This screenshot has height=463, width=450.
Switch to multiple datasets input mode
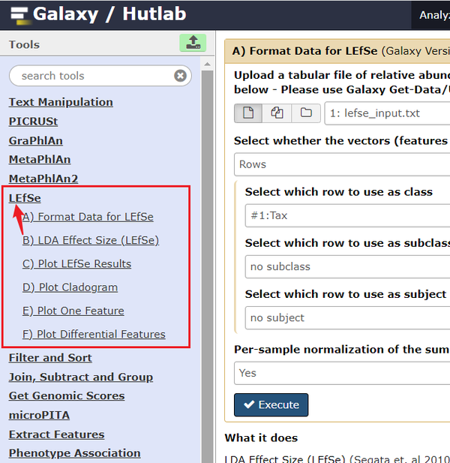277,113
